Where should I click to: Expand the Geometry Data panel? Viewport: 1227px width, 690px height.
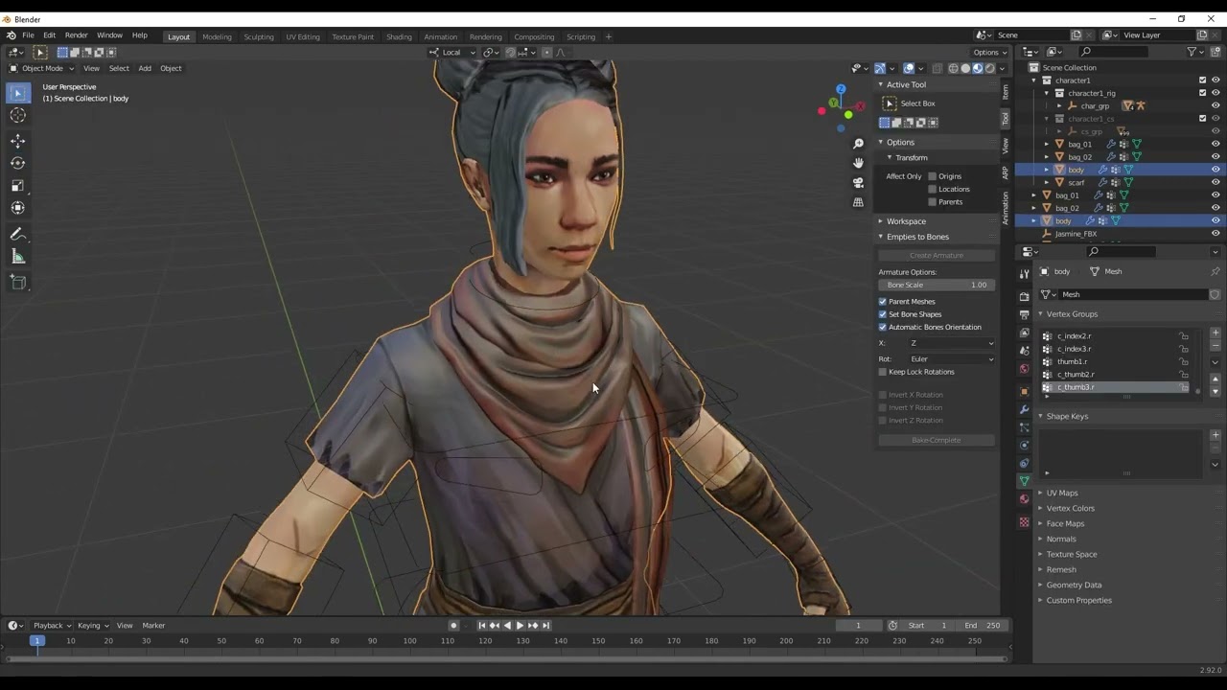[x=1074, y=585]
